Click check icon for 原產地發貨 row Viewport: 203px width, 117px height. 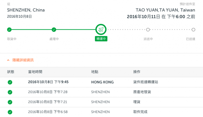10,92
